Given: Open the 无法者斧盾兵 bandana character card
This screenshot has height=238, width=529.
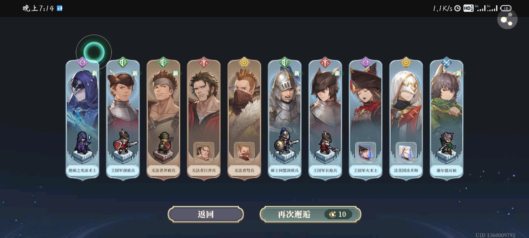Looking at the screenshot, I should point(163,119).
